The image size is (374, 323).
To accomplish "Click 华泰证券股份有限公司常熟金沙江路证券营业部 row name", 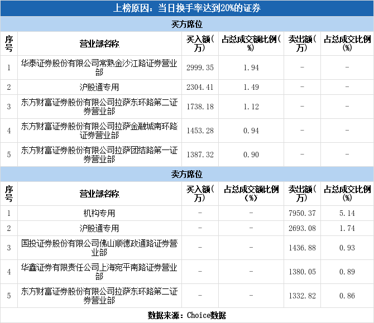I will click(x=99, y=68).
